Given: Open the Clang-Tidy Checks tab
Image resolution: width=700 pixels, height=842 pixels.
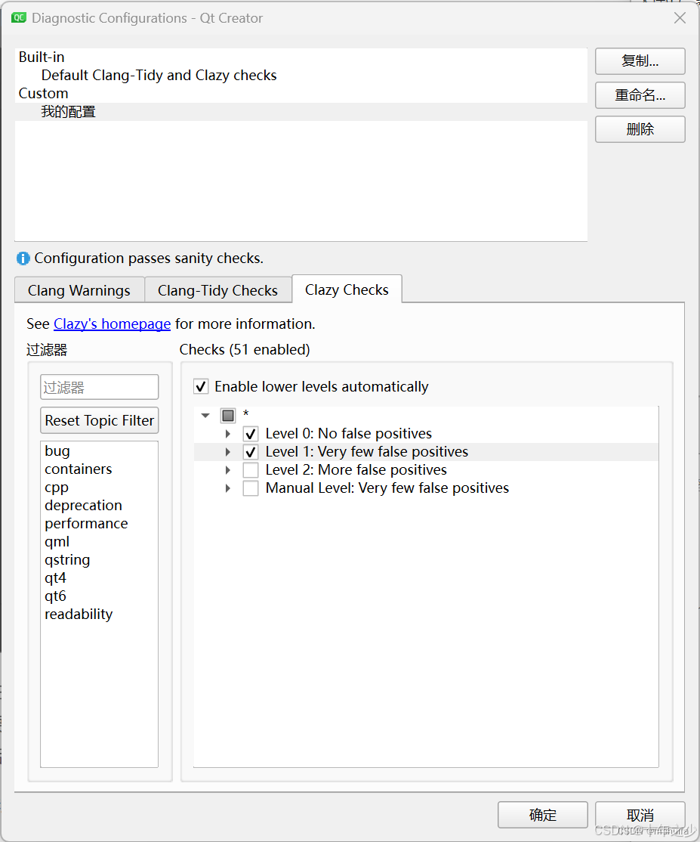Looking at the screenshot, I should coord(218,289).
